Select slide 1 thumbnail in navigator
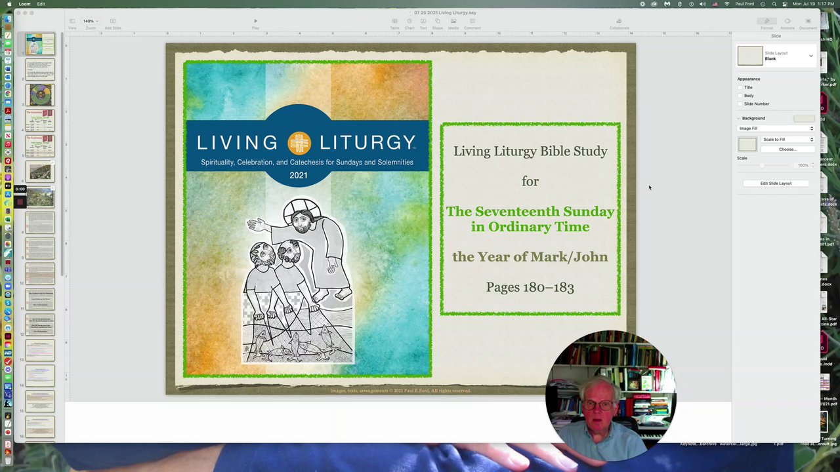The height and width of the screenshot is (472, 840). pos(40,45)
